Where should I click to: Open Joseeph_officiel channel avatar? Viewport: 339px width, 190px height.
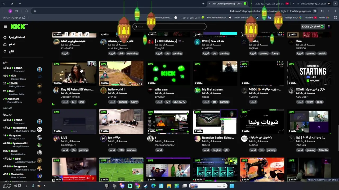[56, 91]
